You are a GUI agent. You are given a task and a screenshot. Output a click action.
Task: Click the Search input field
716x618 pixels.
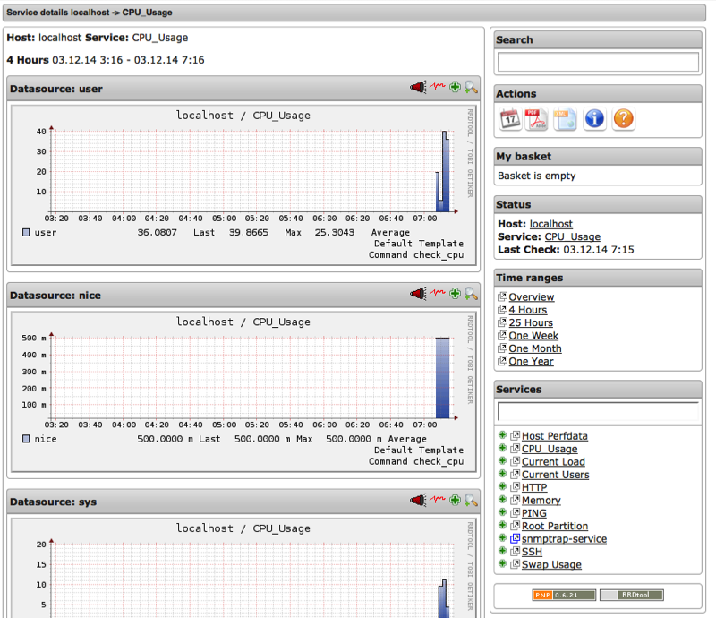pos(598,62)
